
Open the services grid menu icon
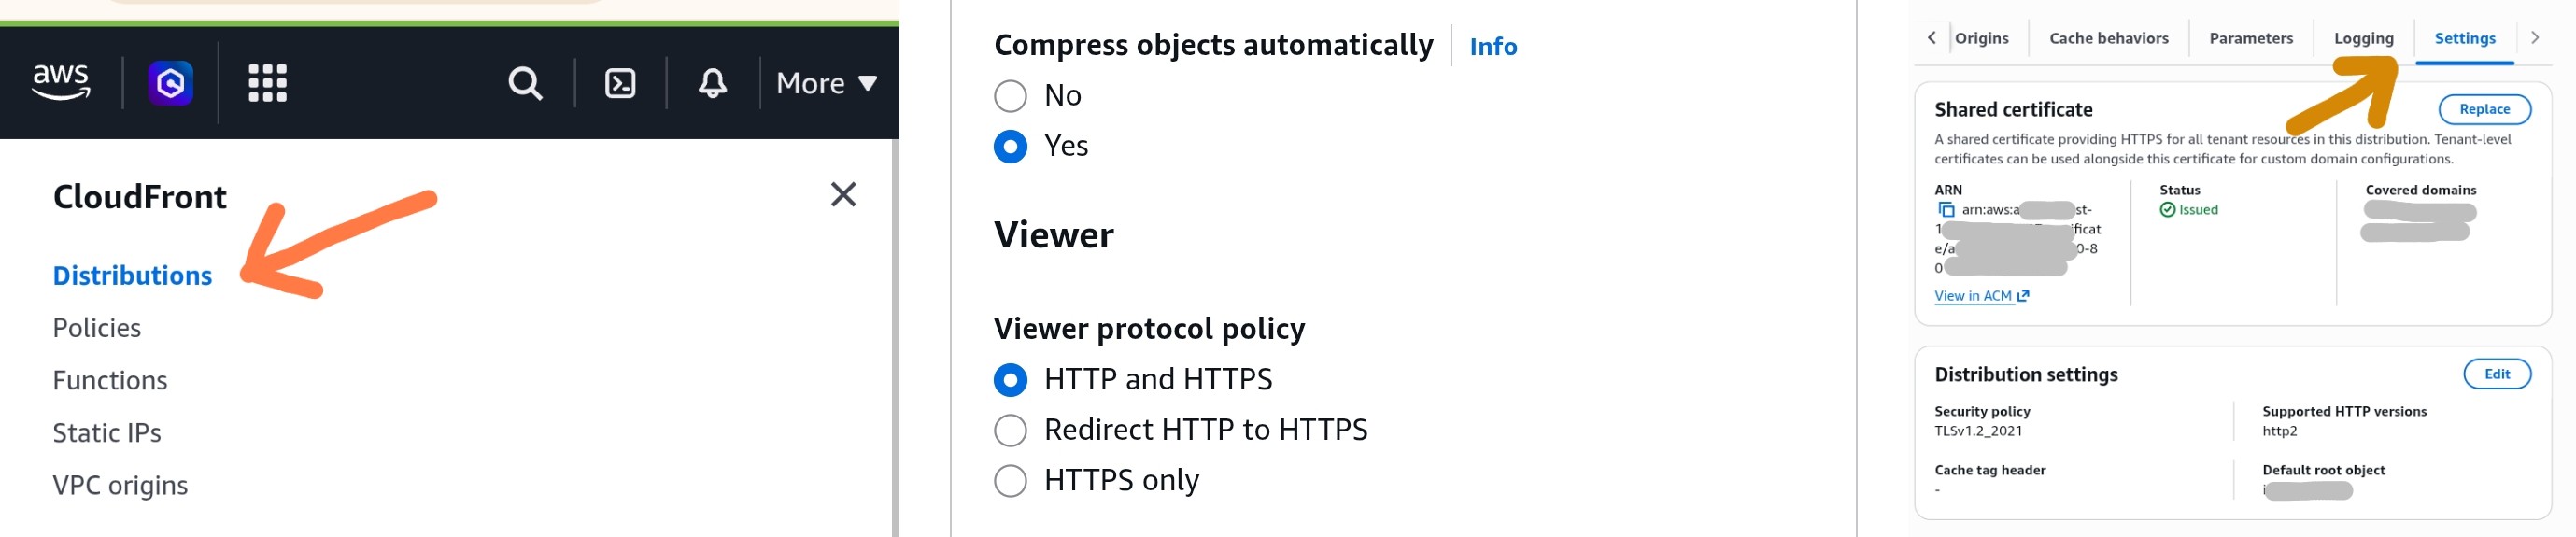point(267,83)
